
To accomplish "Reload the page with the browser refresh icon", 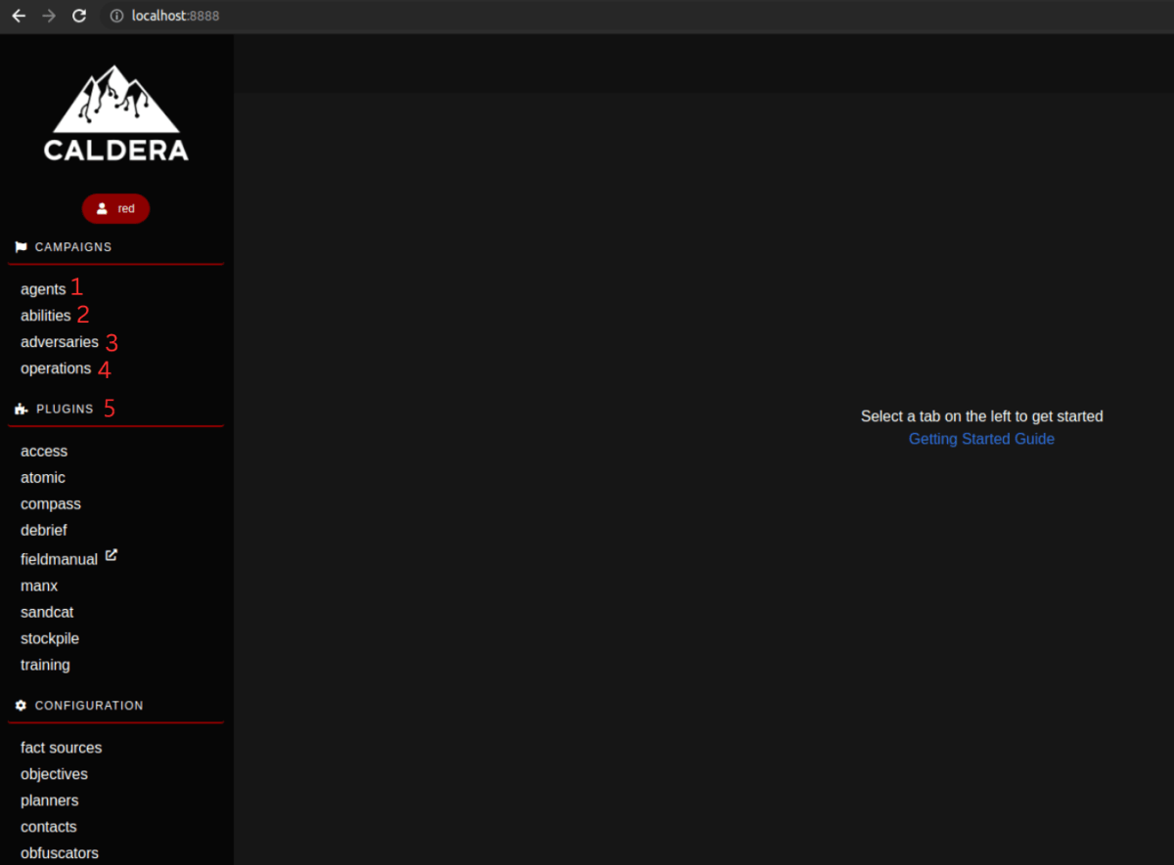I will [x=79, y=16].
